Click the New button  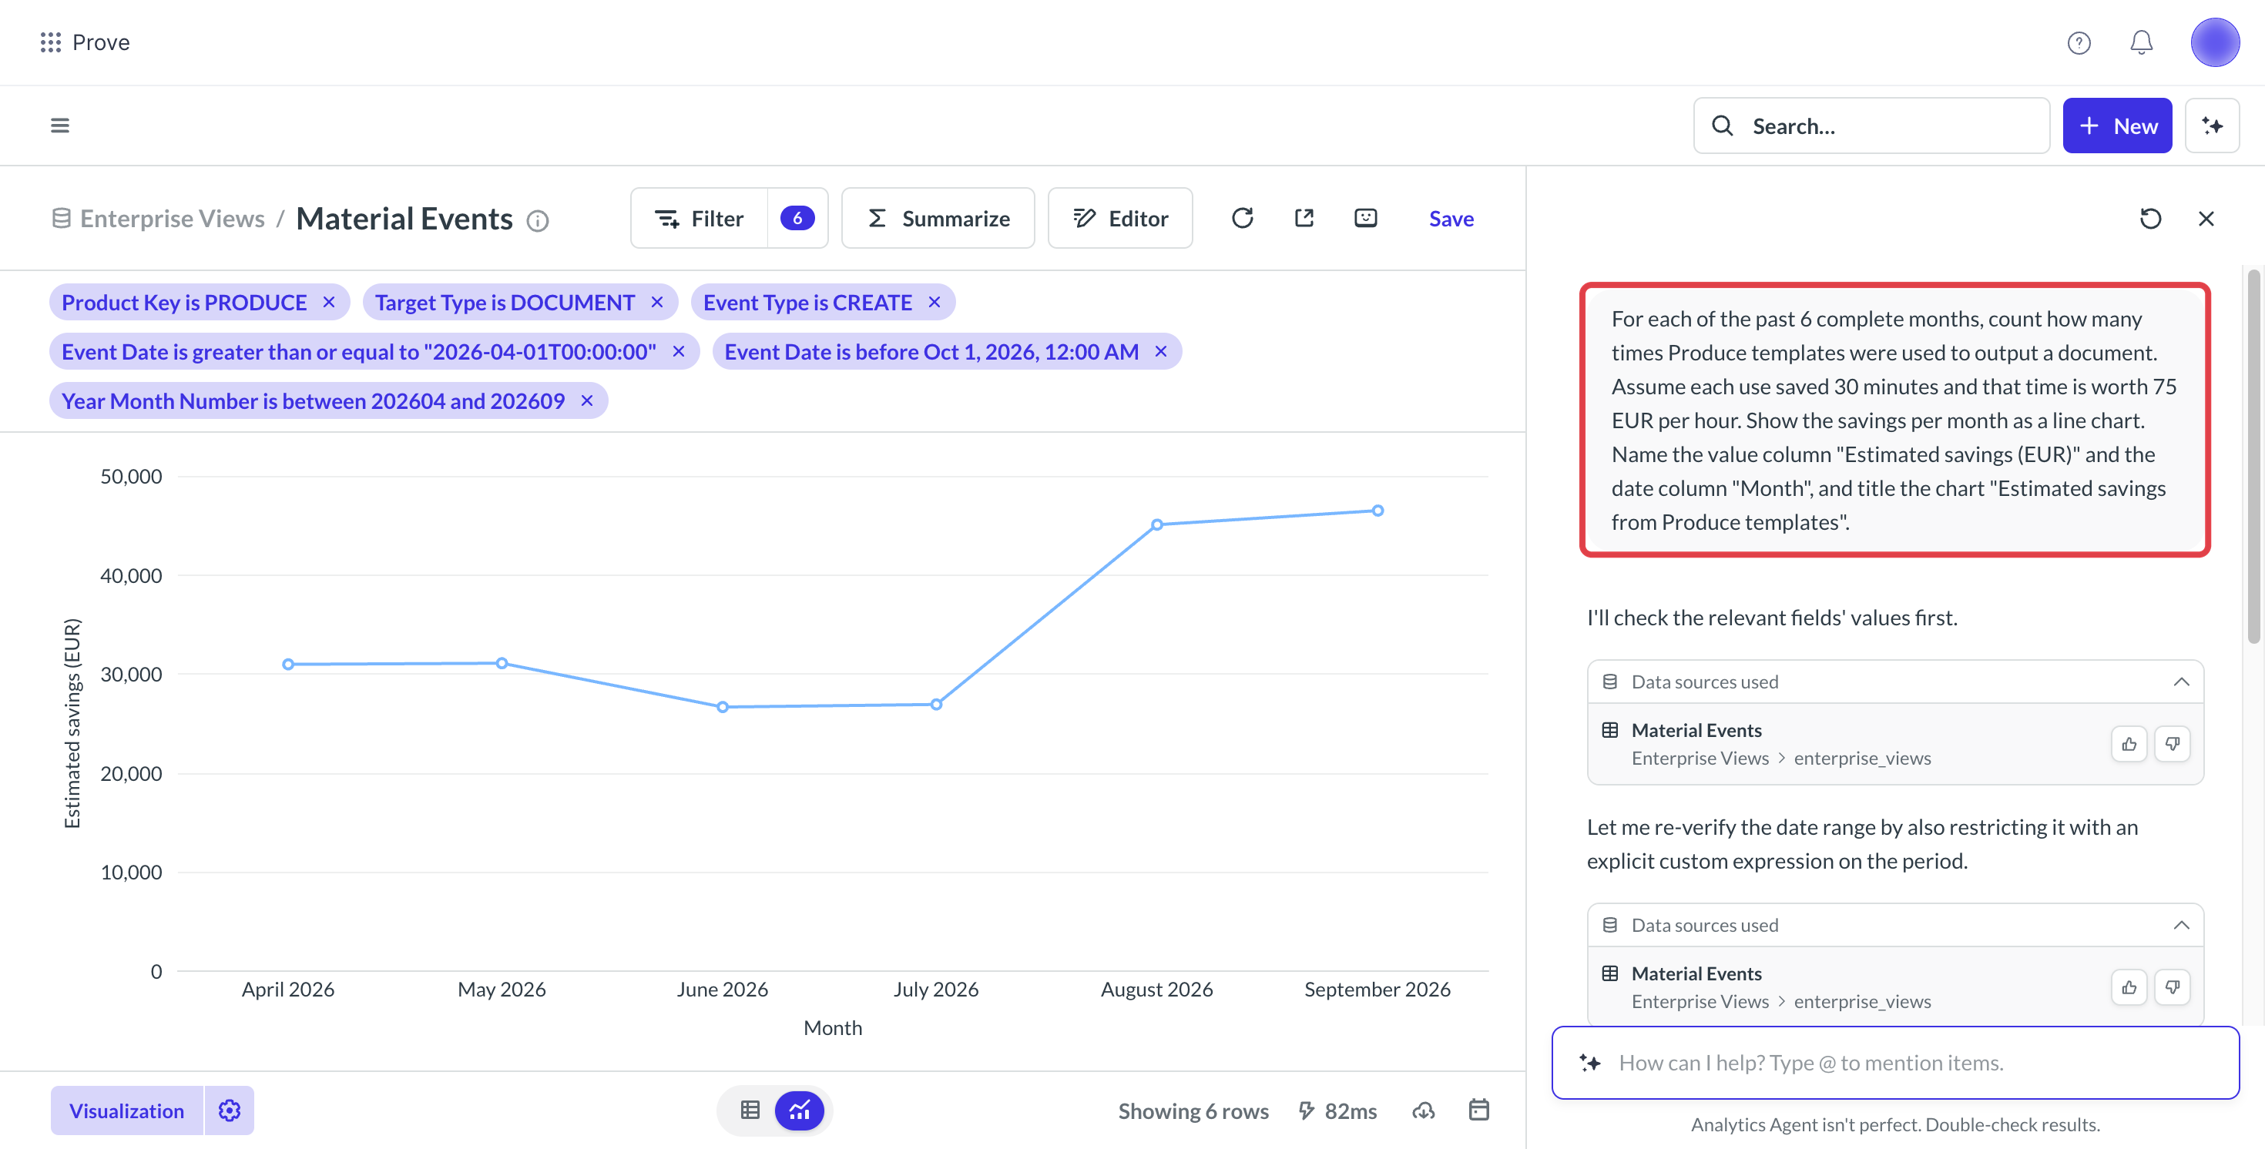point(2116,126)
